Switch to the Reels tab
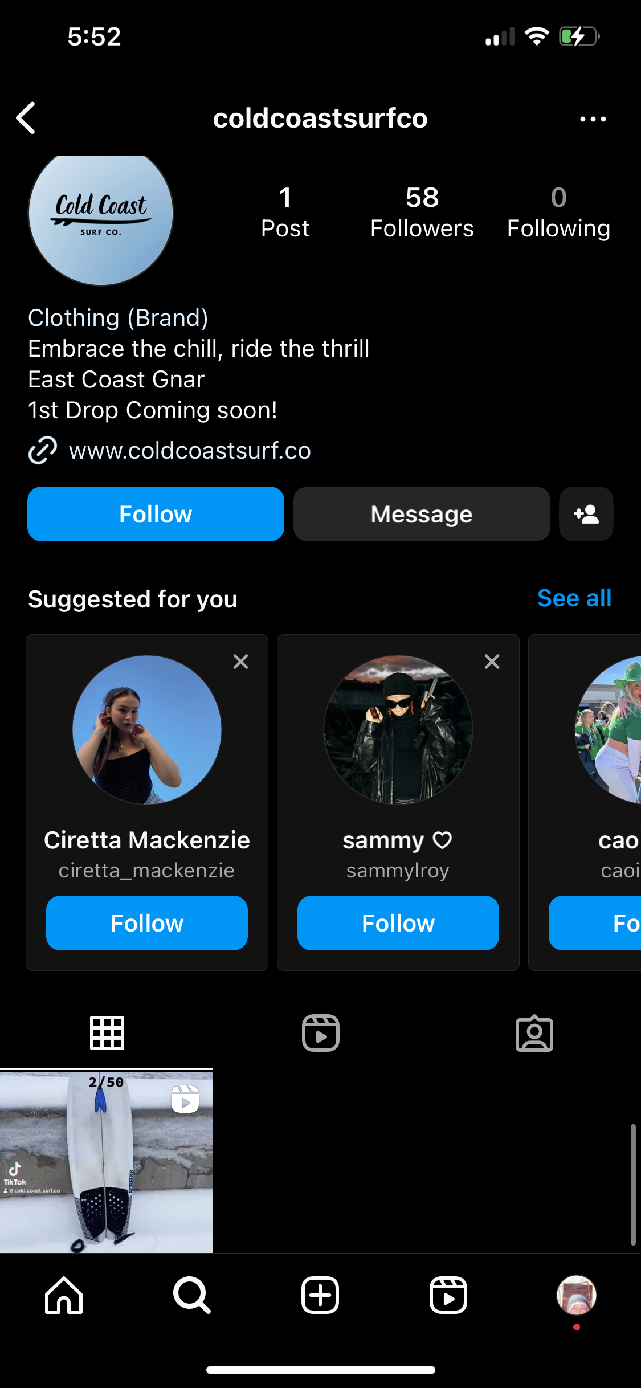641x1388 pixels. 320,1032
